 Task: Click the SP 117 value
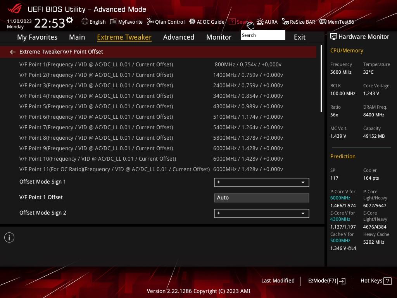click(334, 178)
